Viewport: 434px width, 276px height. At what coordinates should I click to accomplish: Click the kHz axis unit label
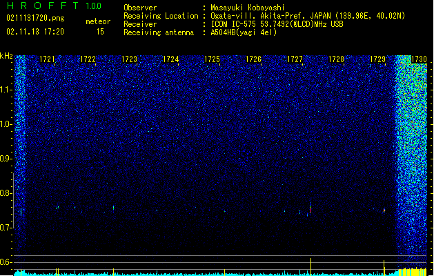pyautogui.click(x=6, y=56)
